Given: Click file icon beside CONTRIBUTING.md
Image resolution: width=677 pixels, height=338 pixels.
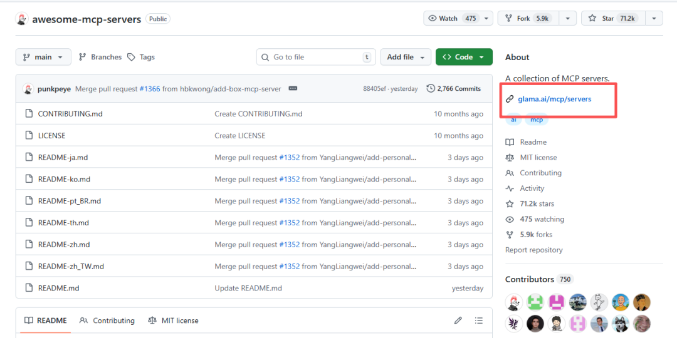Looking at the screenshot, I should pos(29,114).
